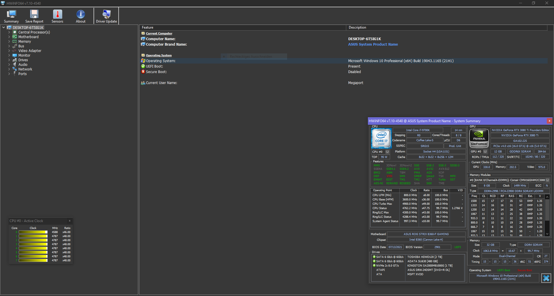The height and width of the screenshot is (296, 554).
Task: Collapse the DESKTOP-6T5IG1K root node
Action: tap(3, 28)
